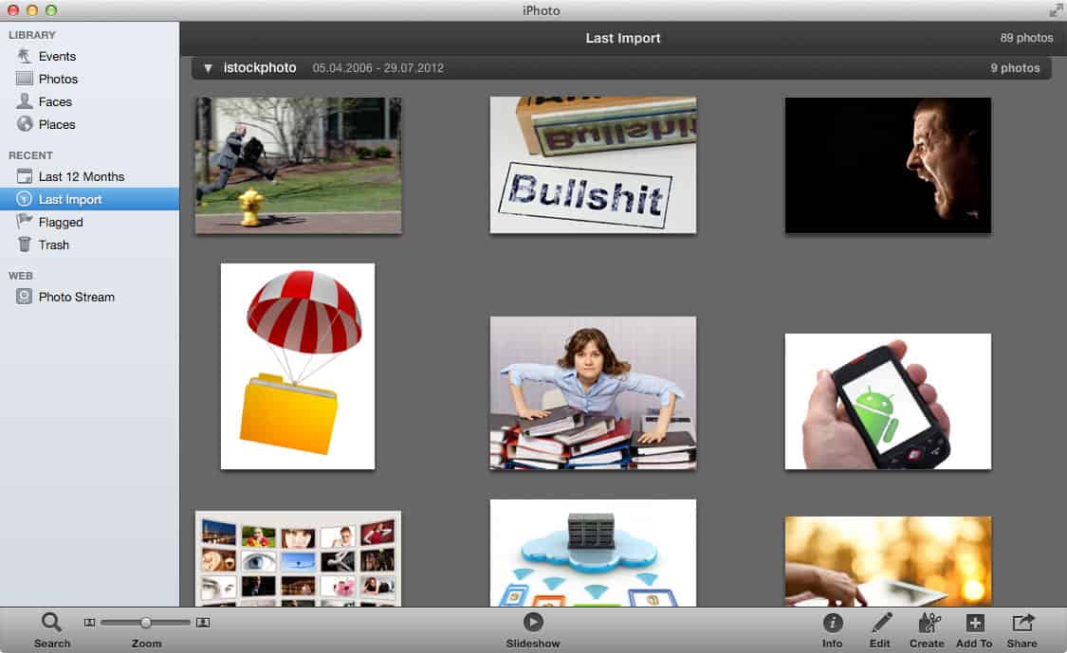Open the Share arrow icon
This screenshot has width=1067, height=653.
[1022, 622]
